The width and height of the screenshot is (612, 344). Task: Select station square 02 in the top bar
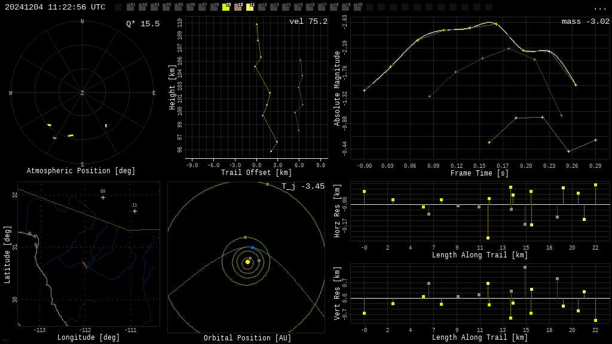[x=142, y=7]
